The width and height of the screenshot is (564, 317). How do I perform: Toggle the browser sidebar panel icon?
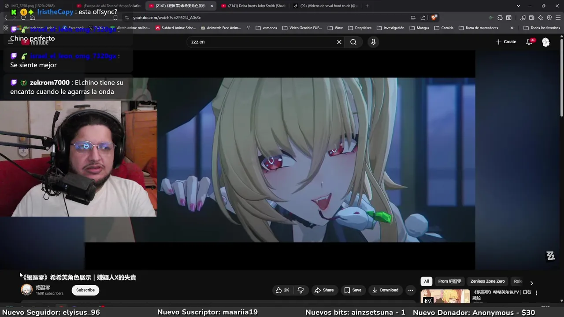click(x=509, y=18)
